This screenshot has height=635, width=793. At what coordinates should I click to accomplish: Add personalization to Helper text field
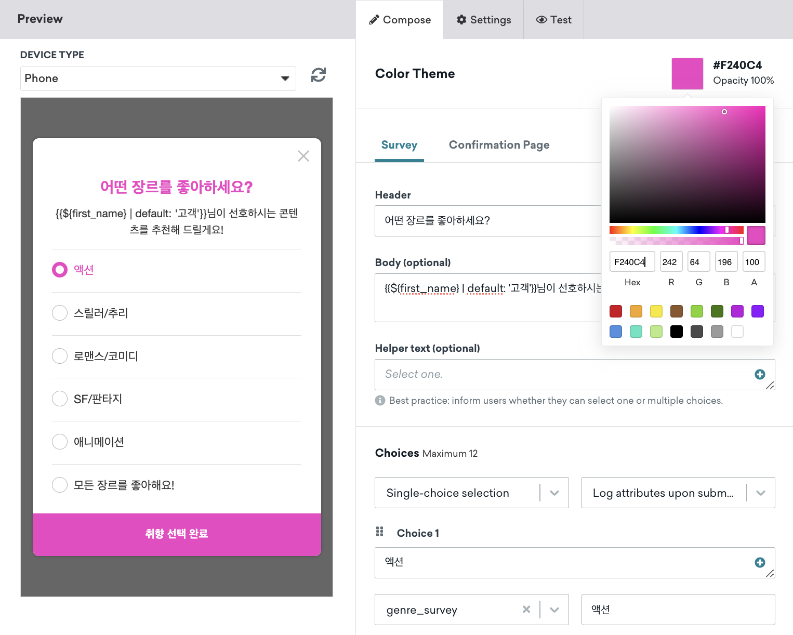tap(760, 374)
